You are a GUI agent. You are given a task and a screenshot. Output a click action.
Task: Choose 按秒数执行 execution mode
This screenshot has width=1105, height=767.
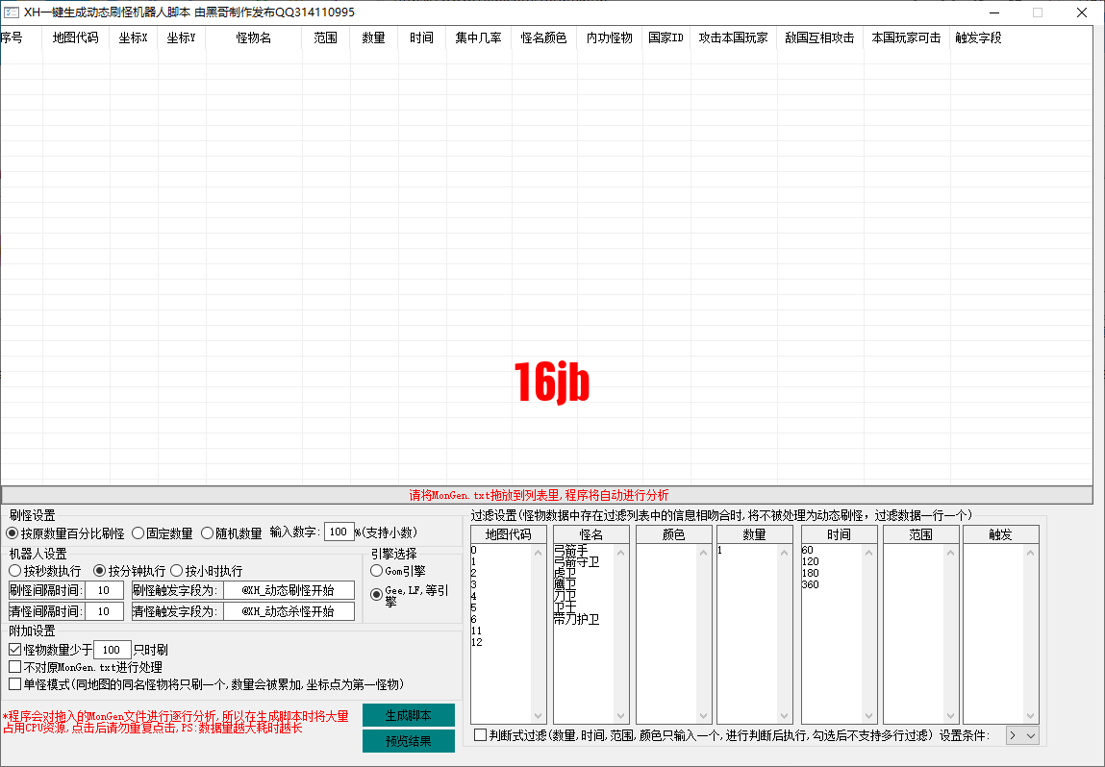point(15,571)
